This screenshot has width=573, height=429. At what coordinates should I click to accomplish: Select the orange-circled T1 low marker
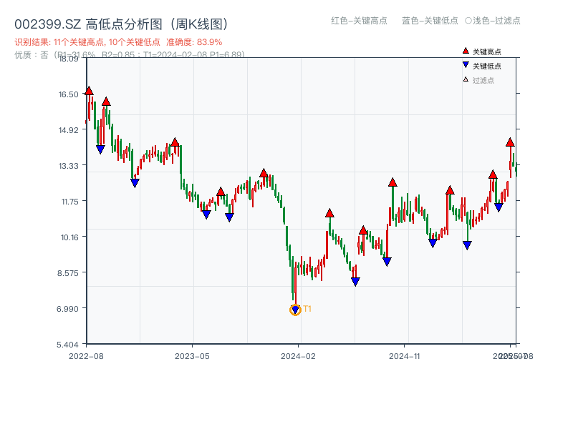coord(295,310)
